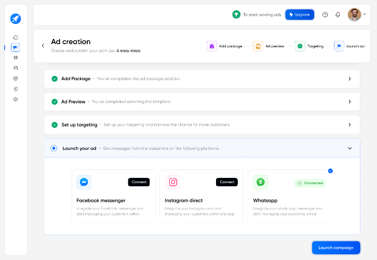The width and height of the screenshot is (377, 260).
Task: Connect Instagram direct
Action: (x=227, y=182)
